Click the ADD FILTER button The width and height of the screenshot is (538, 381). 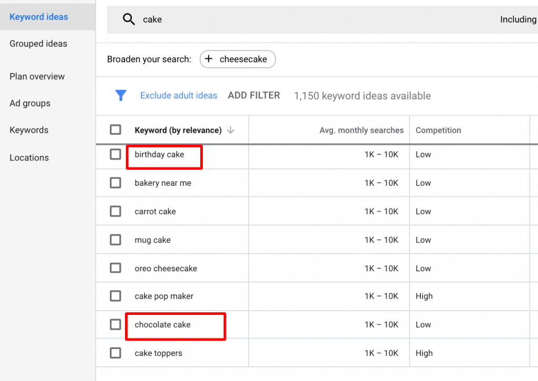click(254, 96)
